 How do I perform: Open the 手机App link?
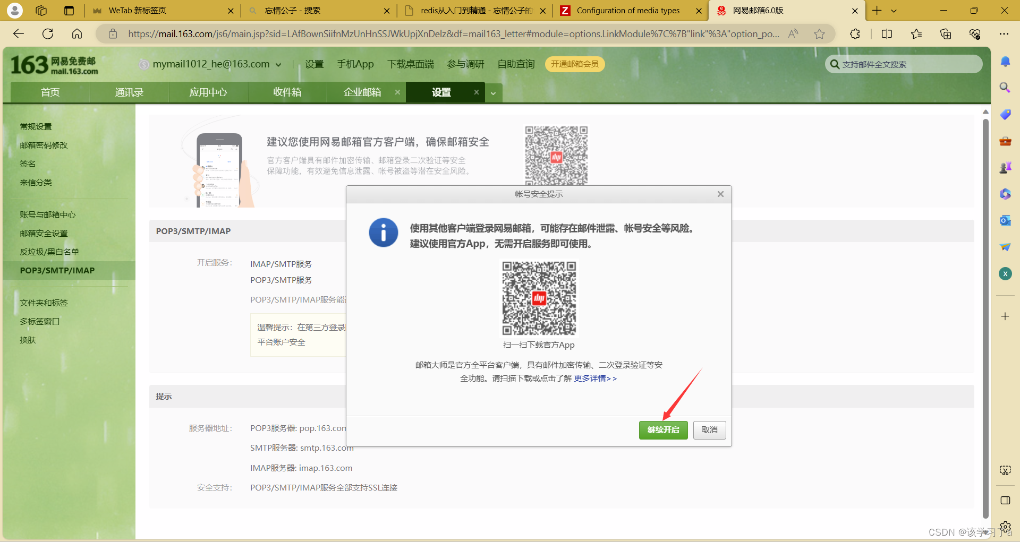[355, 64]
